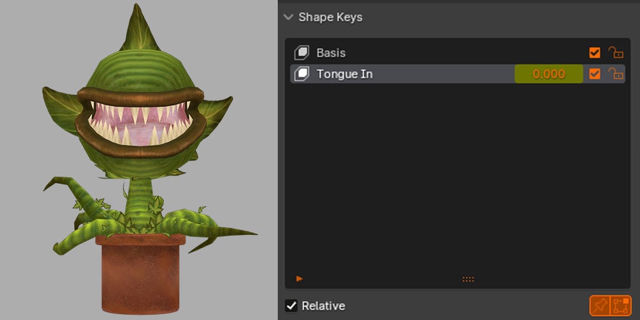Click the list resize grip dots
The width and height of the screenshot is (640, 320).
468,279
